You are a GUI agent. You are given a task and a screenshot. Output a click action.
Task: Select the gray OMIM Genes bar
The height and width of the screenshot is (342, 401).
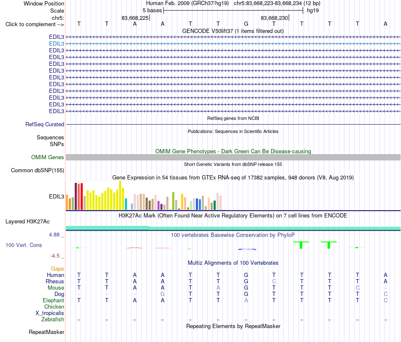[x=233, y=157]
